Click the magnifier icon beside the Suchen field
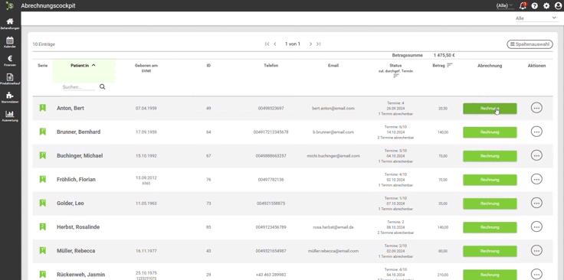The image size is (564, 280). [x=103, y=87]
